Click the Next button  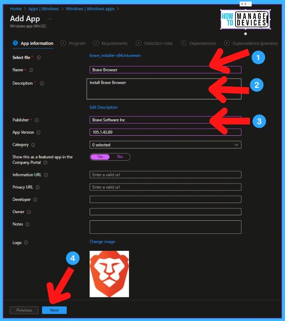[x=54, y=310]
